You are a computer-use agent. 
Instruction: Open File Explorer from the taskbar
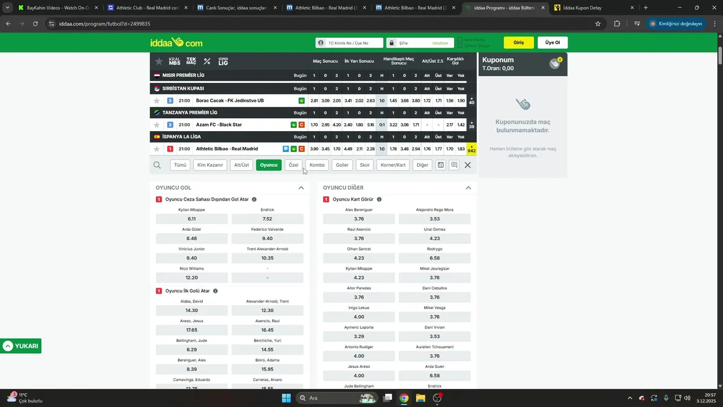click(420, 398)
